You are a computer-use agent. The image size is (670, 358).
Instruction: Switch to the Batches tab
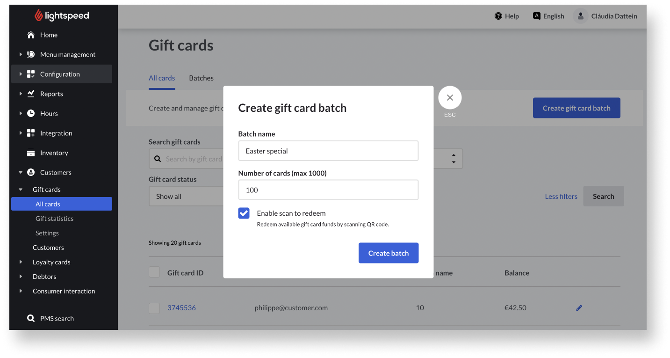201,78
